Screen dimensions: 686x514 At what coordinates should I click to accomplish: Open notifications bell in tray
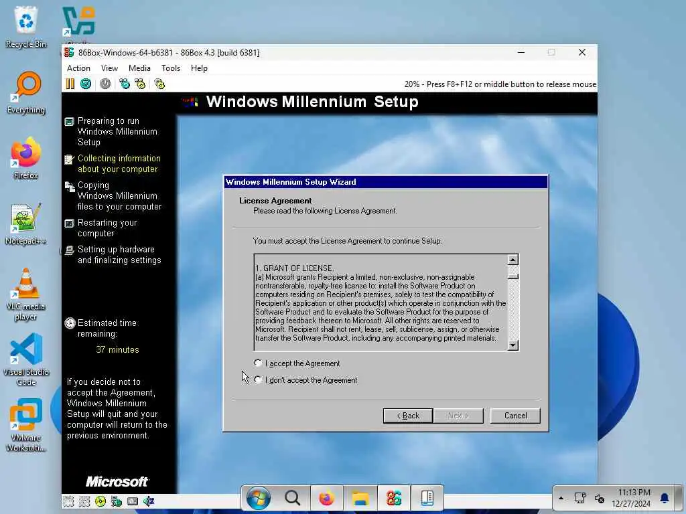(x=665, y=498)
